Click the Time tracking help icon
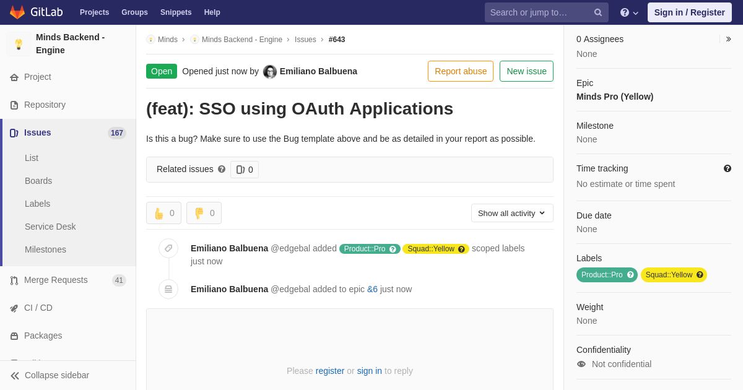 [728, 168]
